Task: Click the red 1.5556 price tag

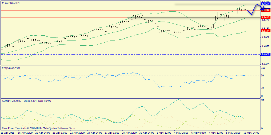Action: (265, 11)
